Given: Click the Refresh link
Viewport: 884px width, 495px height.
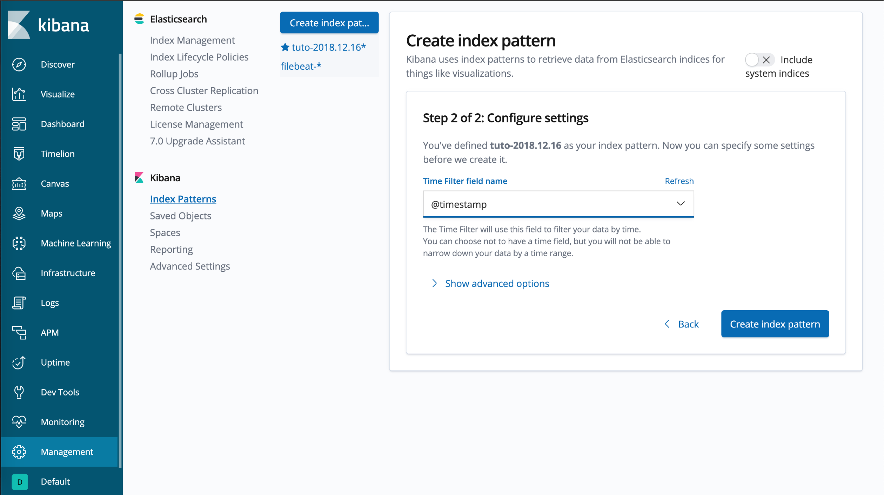Looking at the screenshot, I should click(679, 181).
